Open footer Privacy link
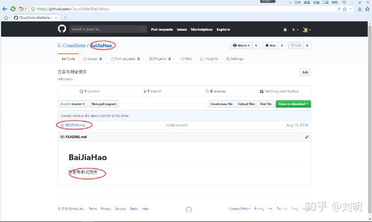Screen dimensions: 372x222 coord(106,209)
